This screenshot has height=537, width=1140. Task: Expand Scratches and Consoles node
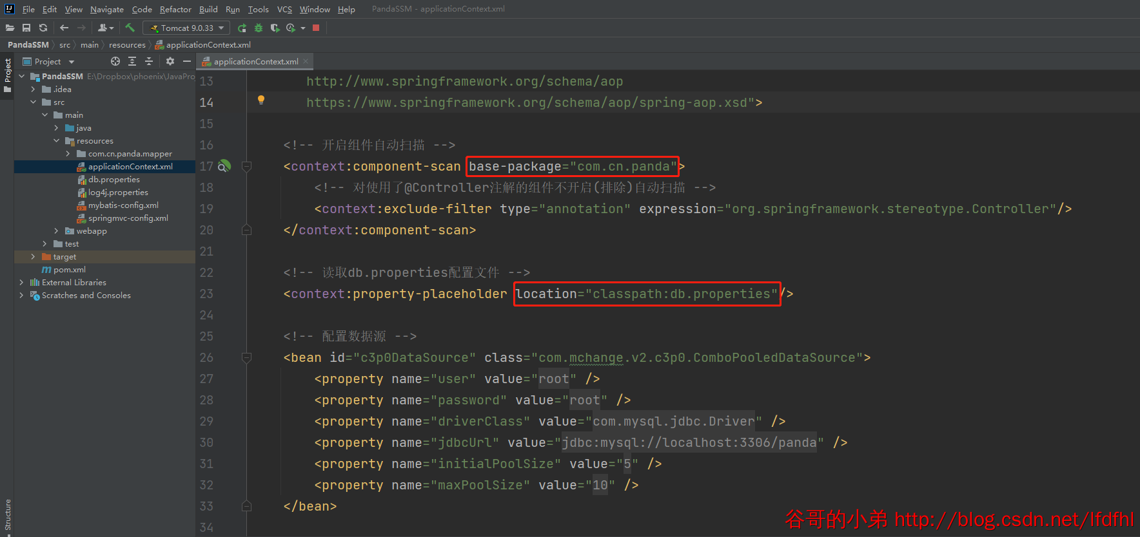[x=22, y=295]
